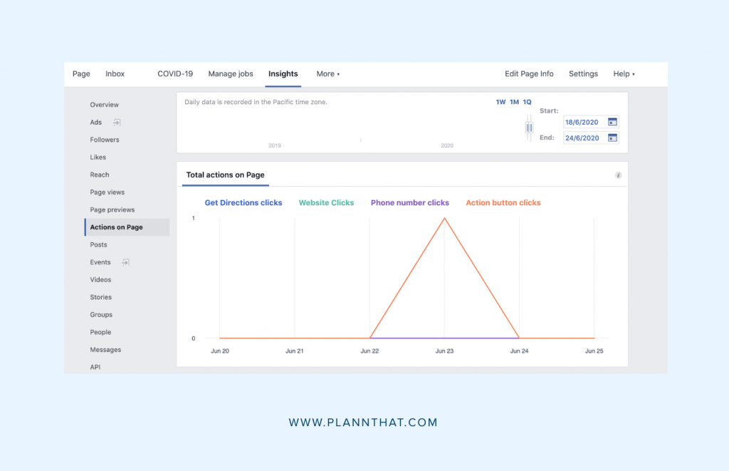Click the Jun 25 axis label
This screenshot has width=729, height=471.
point(594,351)
